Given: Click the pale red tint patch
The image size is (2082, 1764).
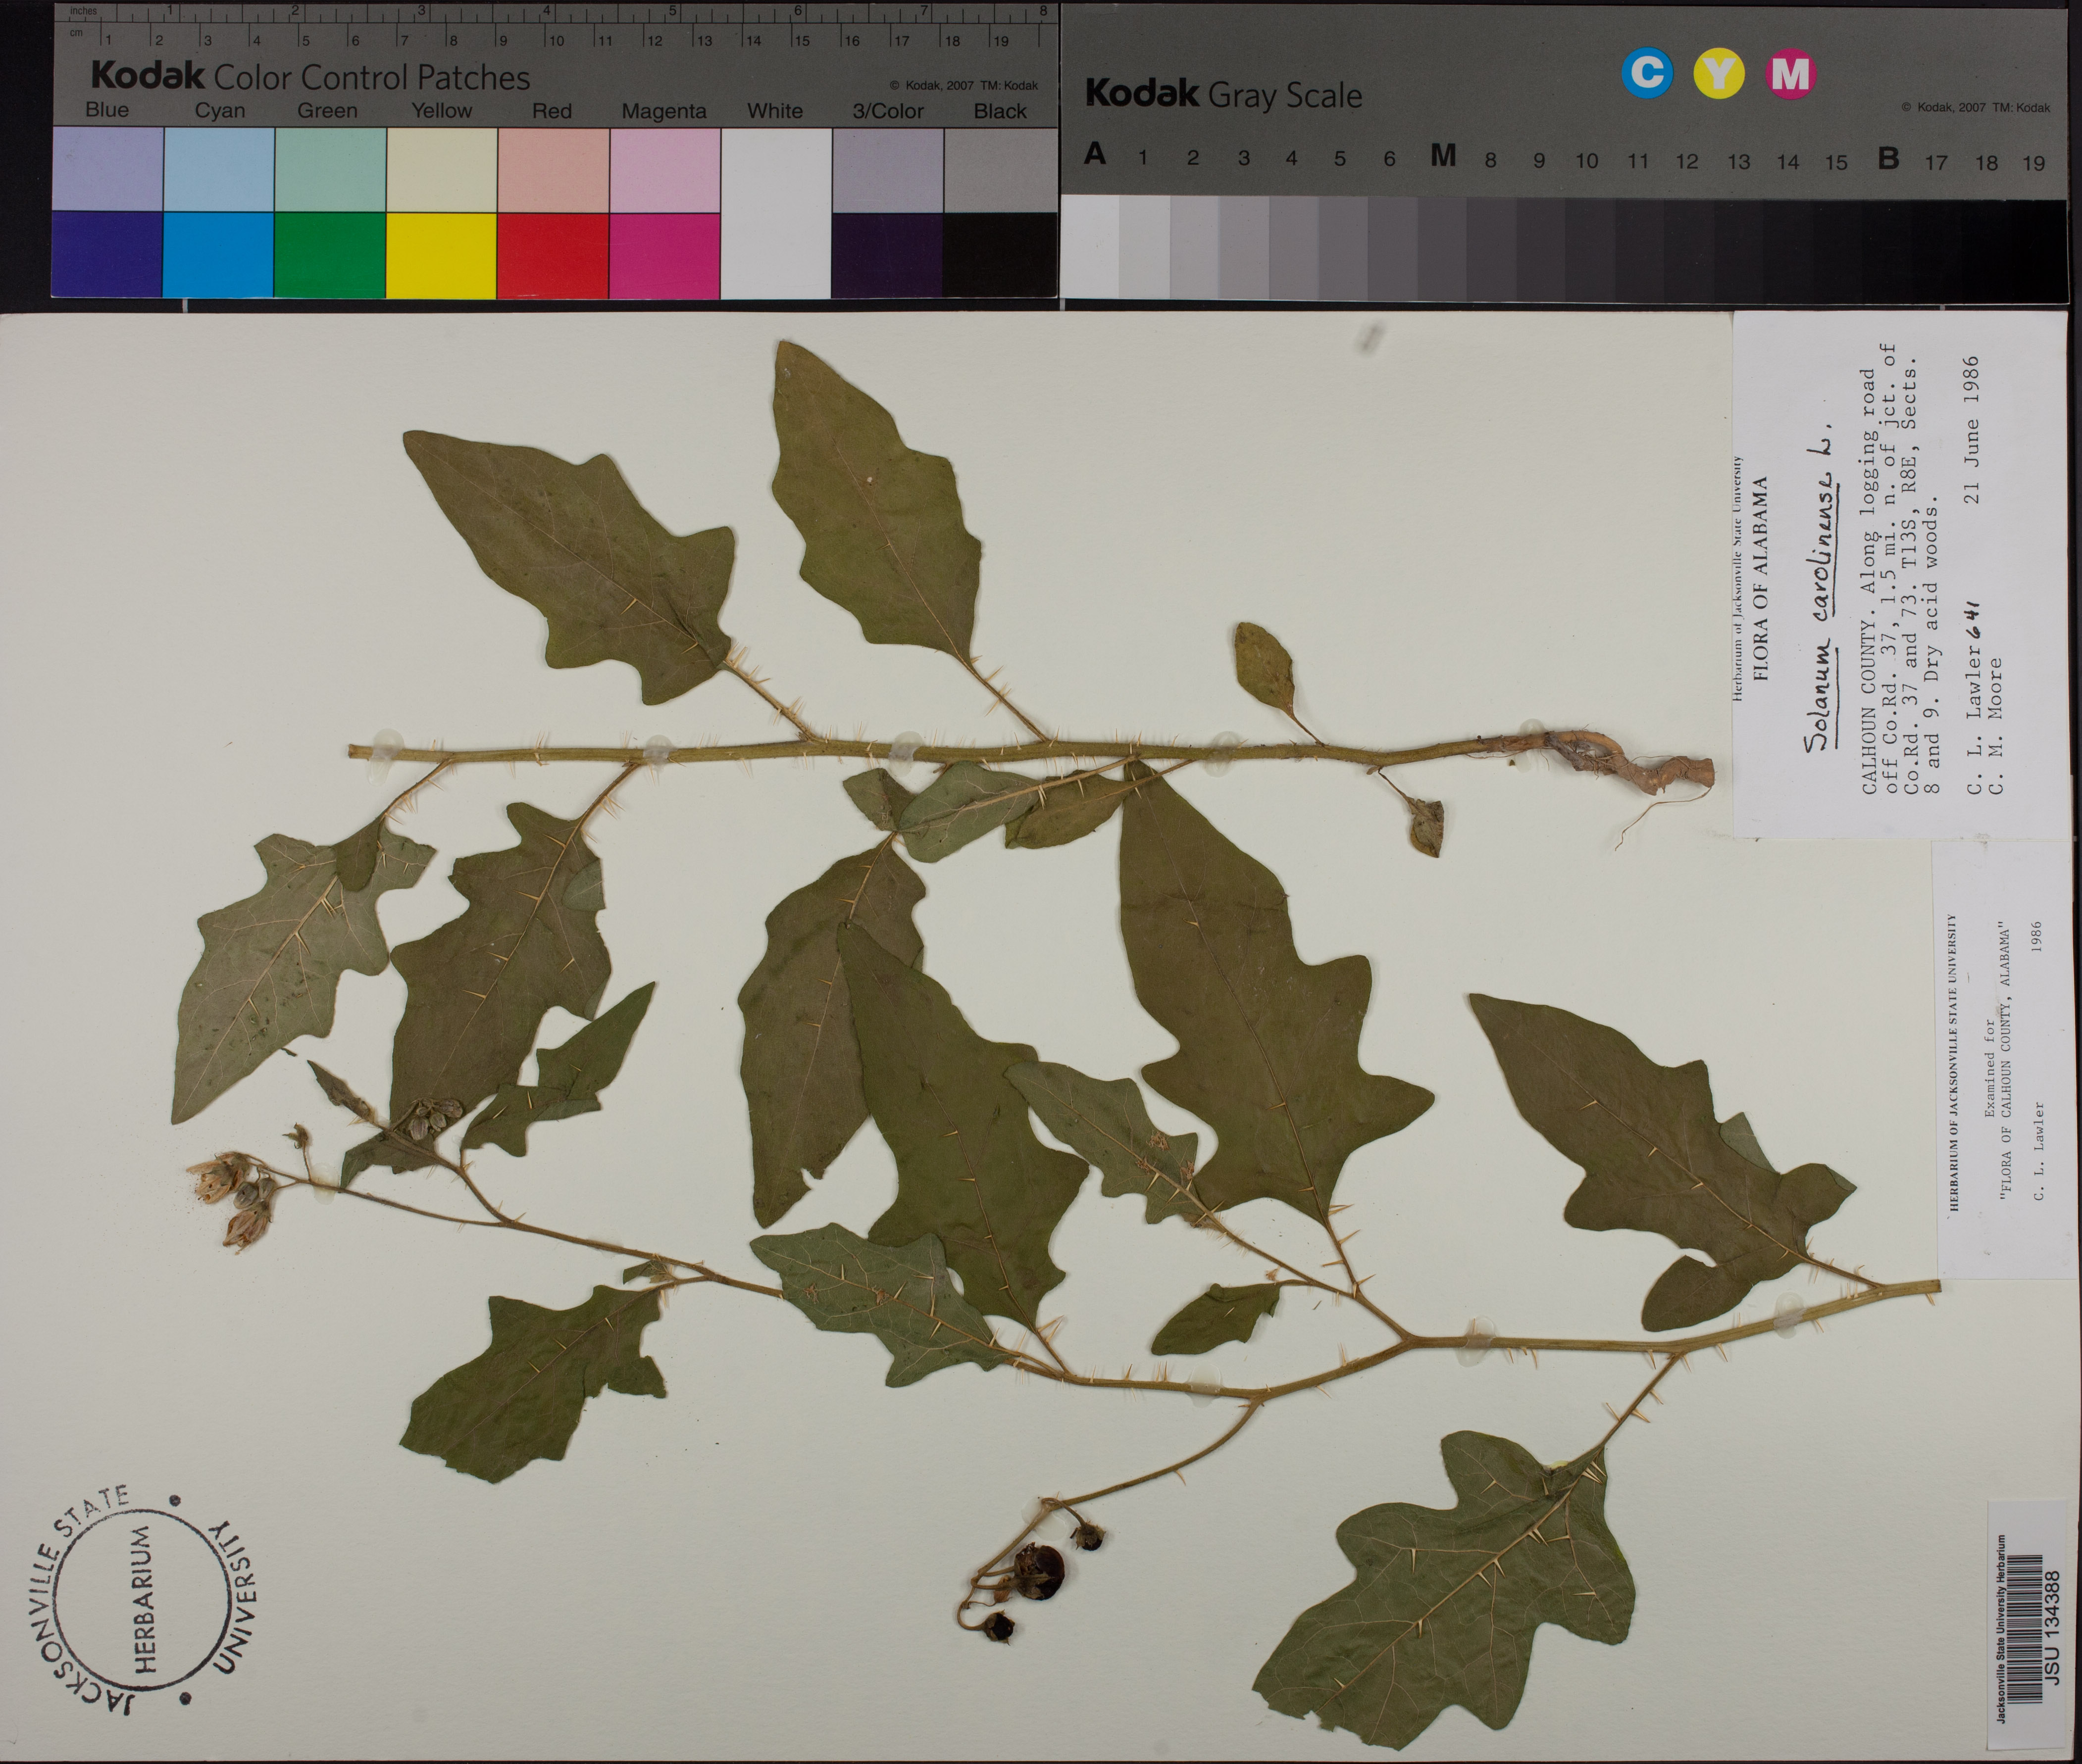Looking at the screenshot, I should coord(552,169).
